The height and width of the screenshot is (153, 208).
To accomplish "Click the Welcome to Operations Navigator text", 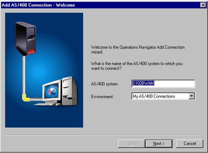I will 138,50.
